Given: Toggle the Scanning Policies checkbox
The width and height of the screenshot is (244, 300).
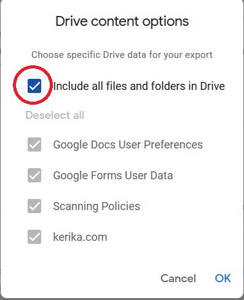Looking at the screenshot, I should click(34, 206).
